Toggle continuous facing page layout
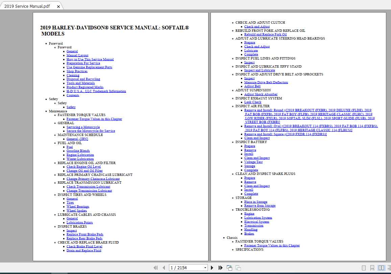Viewport: 391px width, 274px height. (389, 268)
